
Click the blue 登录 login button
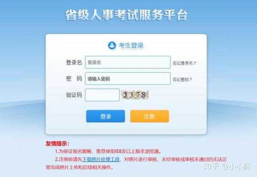coord(105,116)
